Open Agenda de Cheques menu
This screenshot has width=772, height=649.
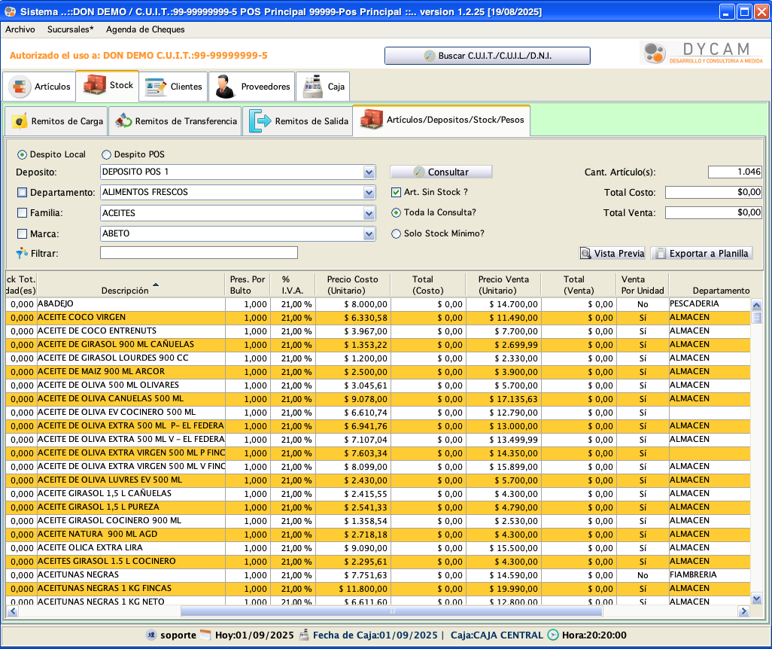click(145, 29)
